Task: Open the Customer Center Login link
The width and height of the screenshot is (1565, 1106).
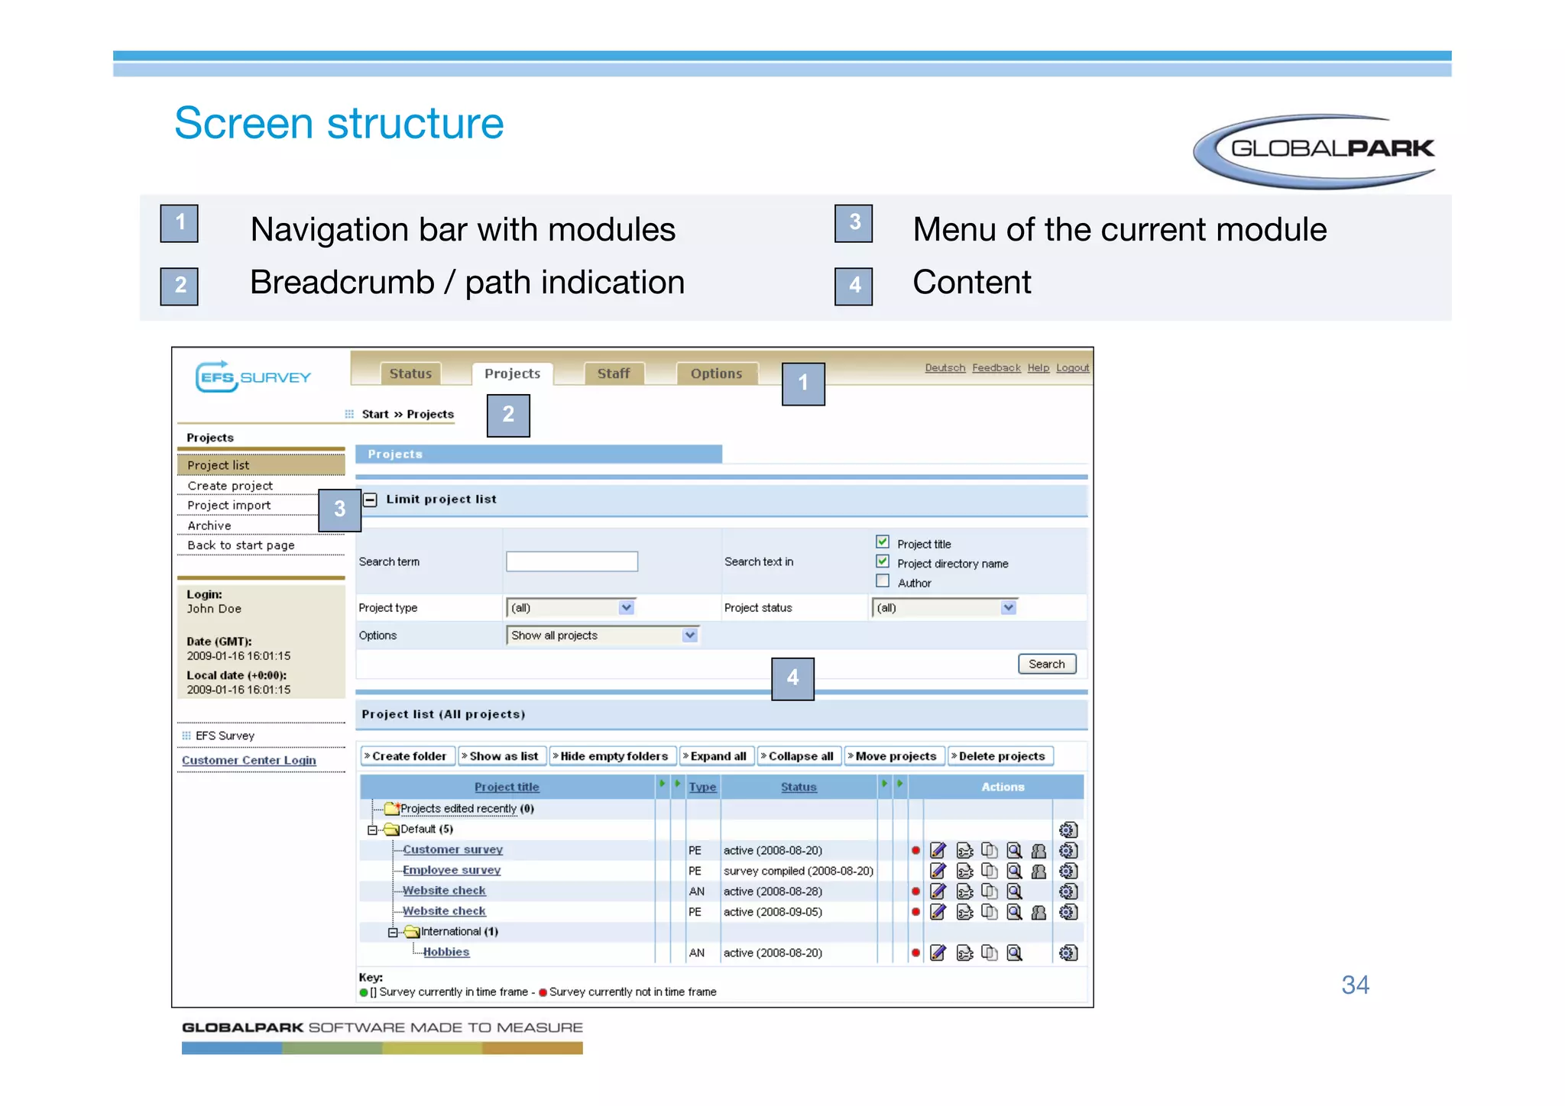Action: (248, 760)
